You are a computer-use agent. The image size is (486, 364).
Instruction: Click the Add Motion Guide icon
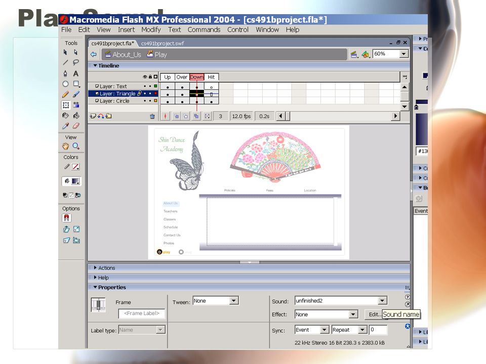pyautogui.click(x=101, y=116)
